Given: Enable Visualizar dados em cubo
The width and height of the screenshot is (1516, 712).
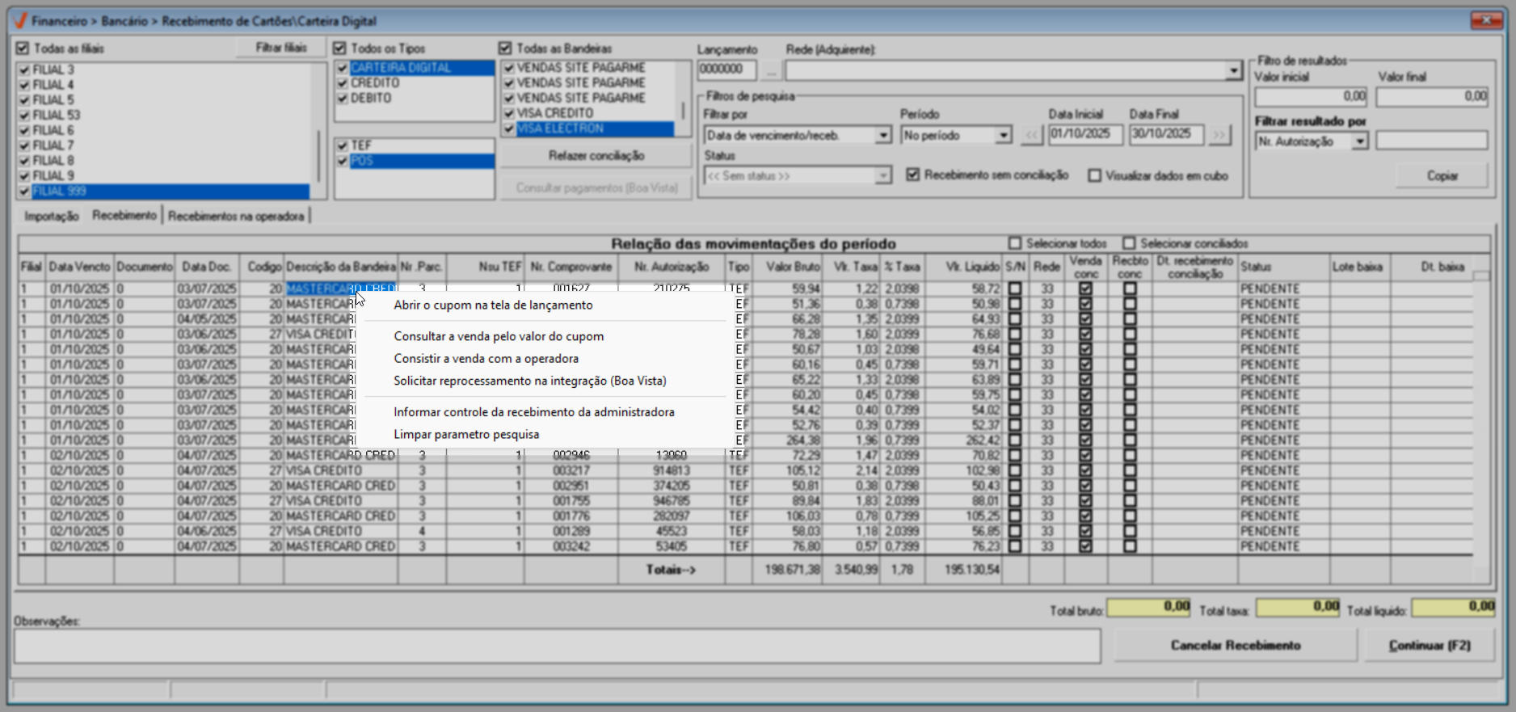Looking at the screenshot, I should tap(1094, 175).
